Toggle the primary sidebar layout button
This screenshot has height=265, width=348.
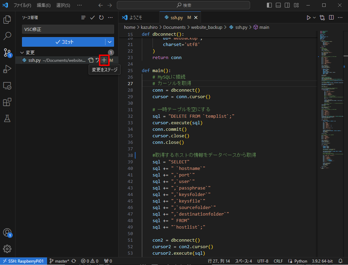tap(269, 5)
